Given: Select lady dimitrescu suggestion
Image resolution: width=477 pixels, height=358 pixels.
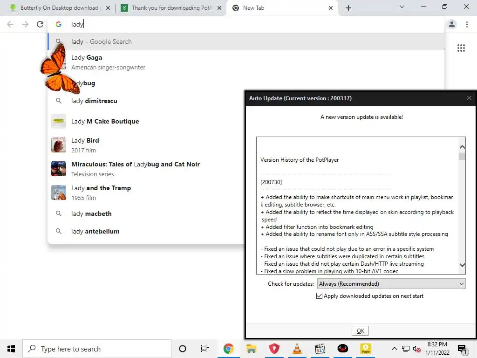Looking at the screenshot, I should tap(146, 101).
